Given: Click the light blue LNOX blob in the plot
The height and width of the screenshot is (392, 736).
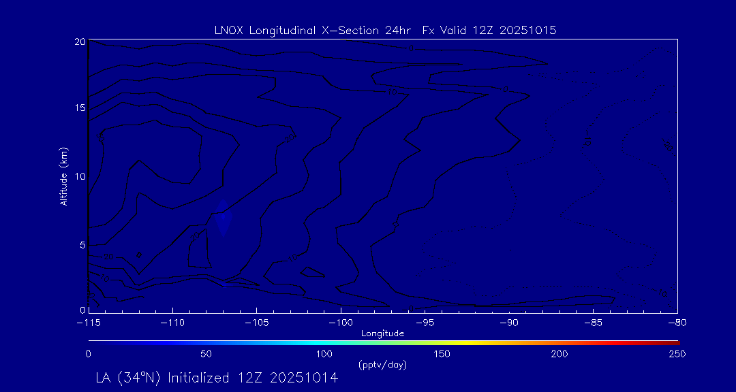Looking at the screenshot, I should (223, 215).
